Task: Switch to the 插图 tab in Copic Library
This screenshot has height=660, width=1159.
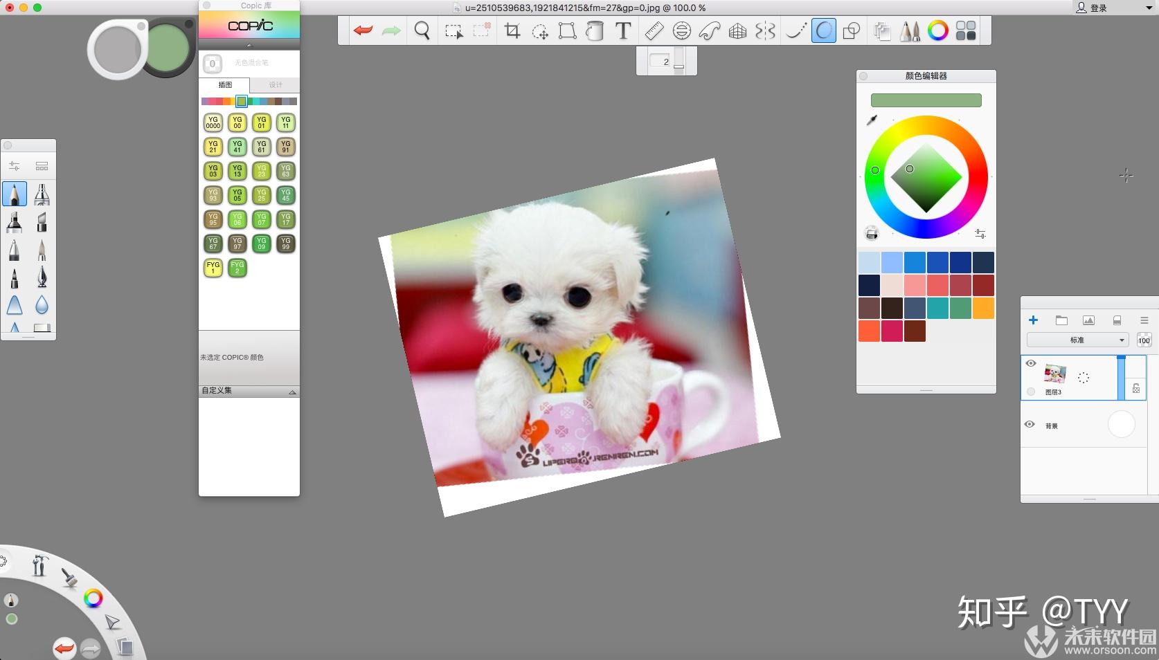Action: click(225, 84)
